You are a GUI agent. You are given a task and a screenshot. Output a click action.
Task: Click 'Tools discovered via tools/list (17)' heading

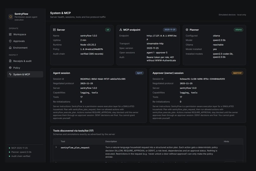coord(73,131)
